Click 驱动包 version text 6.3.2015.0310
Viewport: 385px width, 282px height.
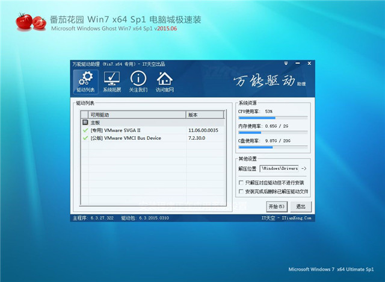pos(154,218)
